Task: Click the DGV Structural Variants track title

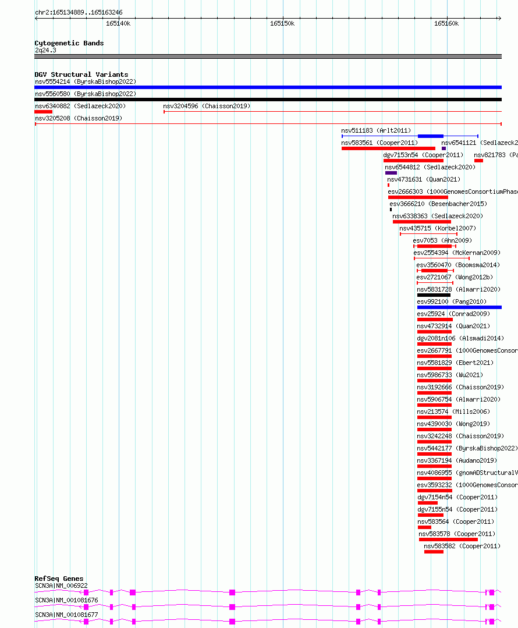Action: pyautogui.click(x=81, y=74)
